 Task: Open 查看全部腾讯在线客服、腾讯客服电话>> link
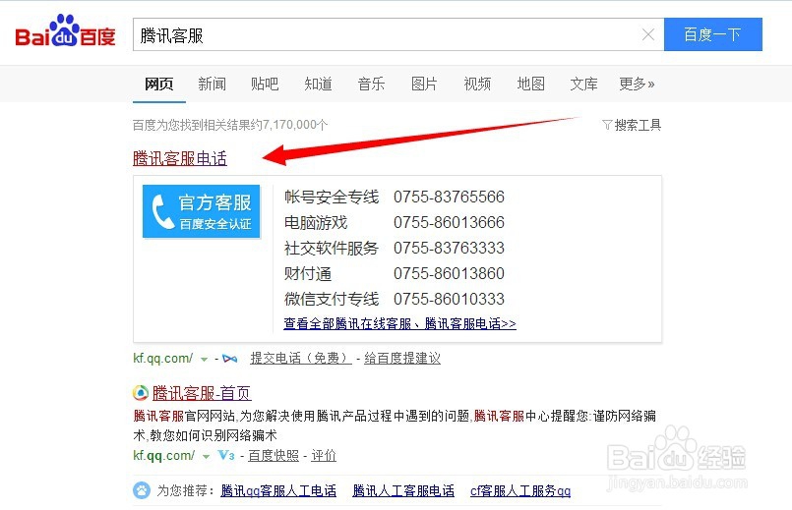pos(400,323)
